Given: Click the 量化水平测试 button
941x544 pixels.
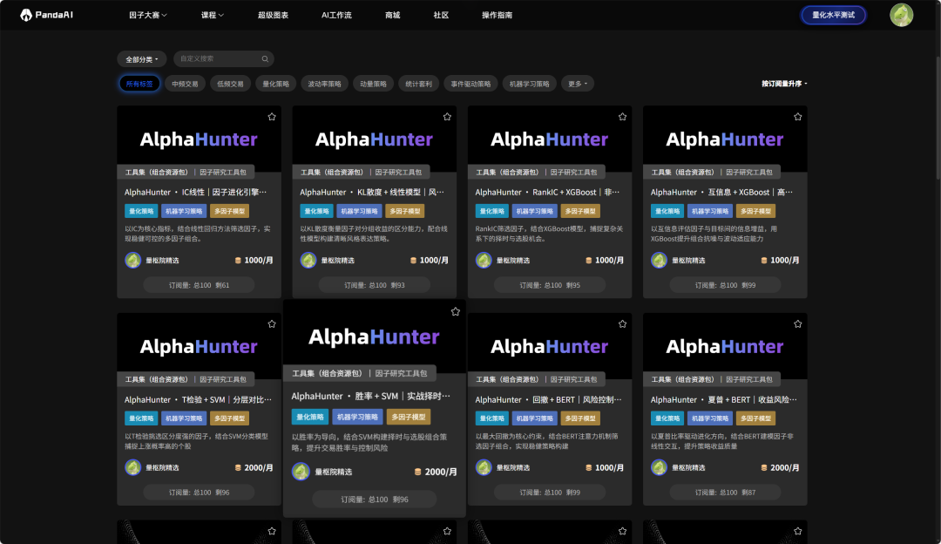Looking at the screenshot, I should [x=833, y=15].
